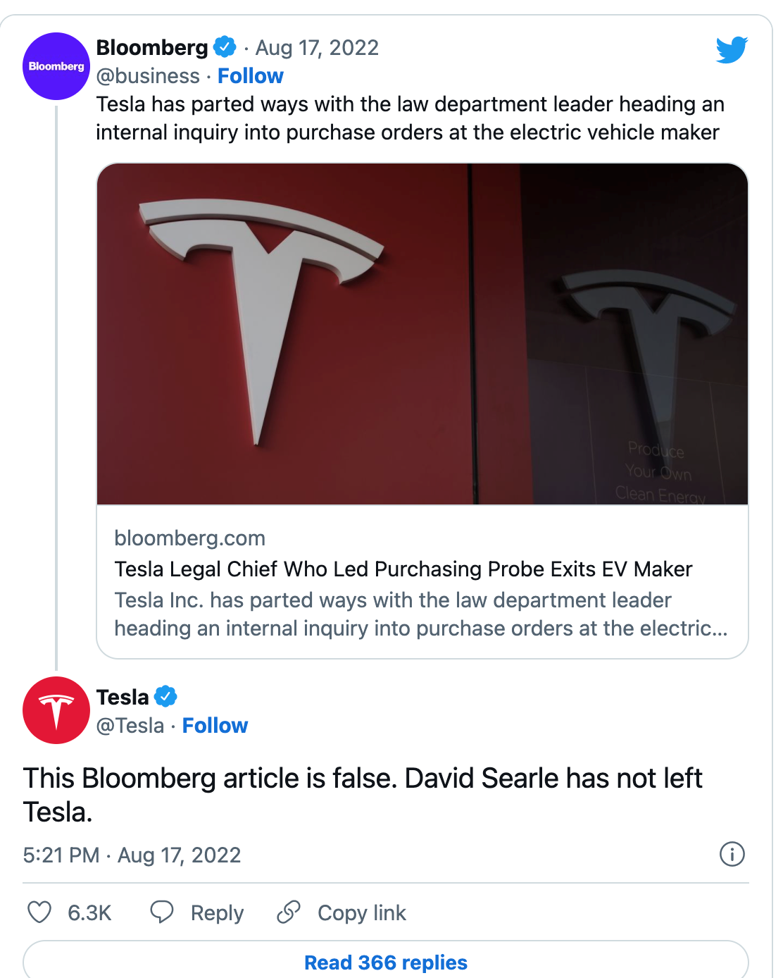Click Bloomberg's verified badge
Image resolution: width=783 pixels, height=978 pixels.
pyautogui.click(x=225, y=47)
